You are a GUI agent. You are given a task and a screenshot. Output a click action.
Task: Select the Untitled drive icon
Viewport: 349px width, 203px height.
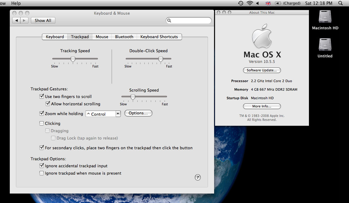(325, 45)
